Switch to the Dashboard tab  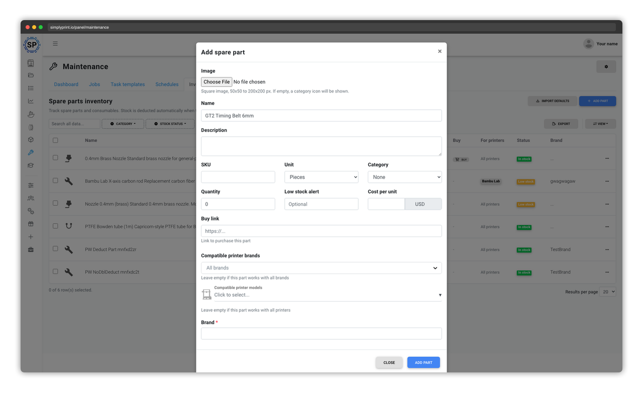[x=66, y=84]
